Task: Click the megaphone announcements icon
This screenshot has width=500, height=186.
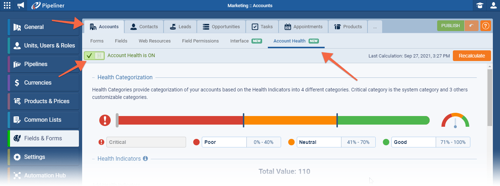Action: point(21,5)
